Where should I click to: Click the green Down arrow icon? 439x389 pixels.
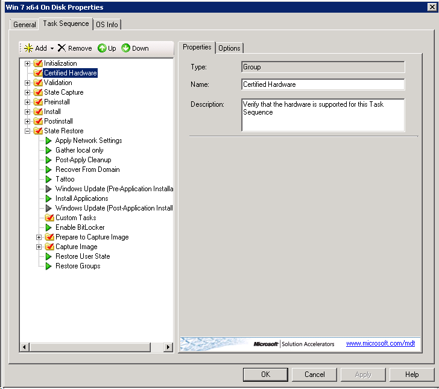click(125, 48)
